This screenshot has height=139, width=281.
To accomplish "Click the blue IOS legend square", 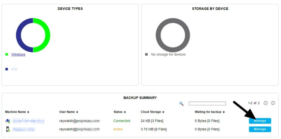I will click(7, 69).
